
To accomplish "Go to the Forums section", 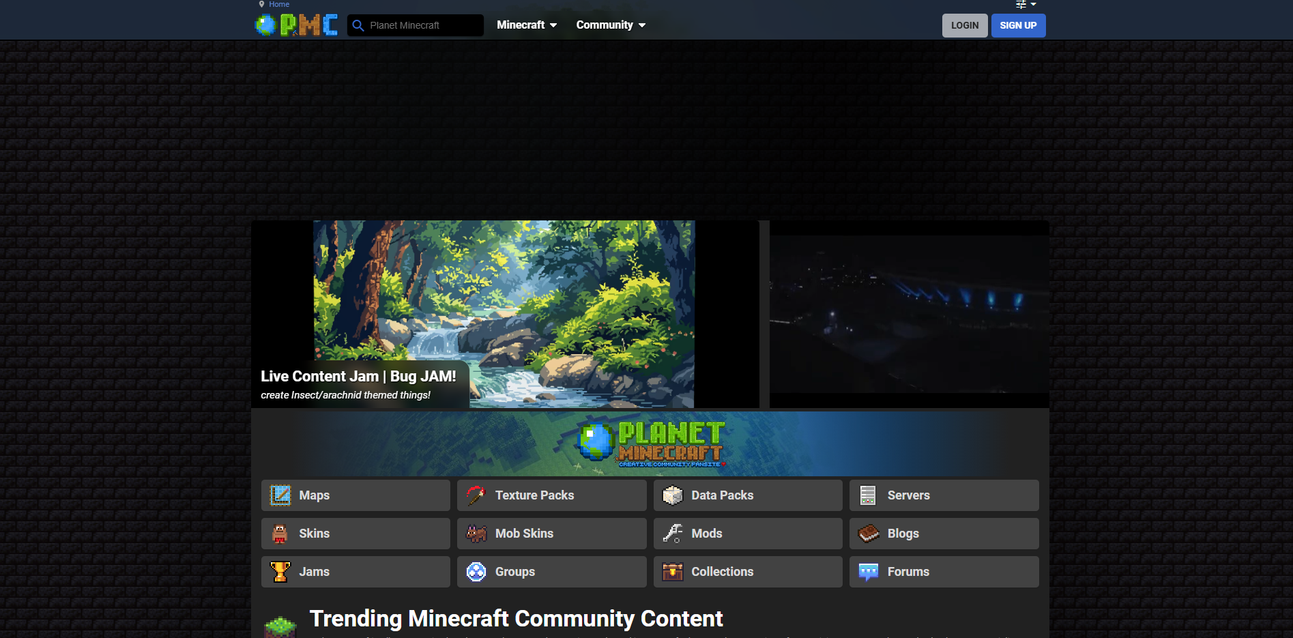I will pyautogui.click(x=944, y=572).
